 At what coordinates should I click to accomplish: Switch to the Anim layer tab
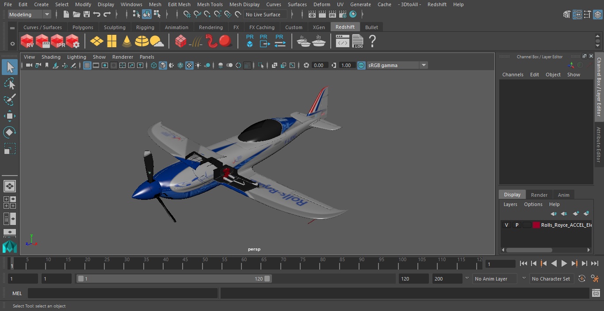tap(563, 195)
